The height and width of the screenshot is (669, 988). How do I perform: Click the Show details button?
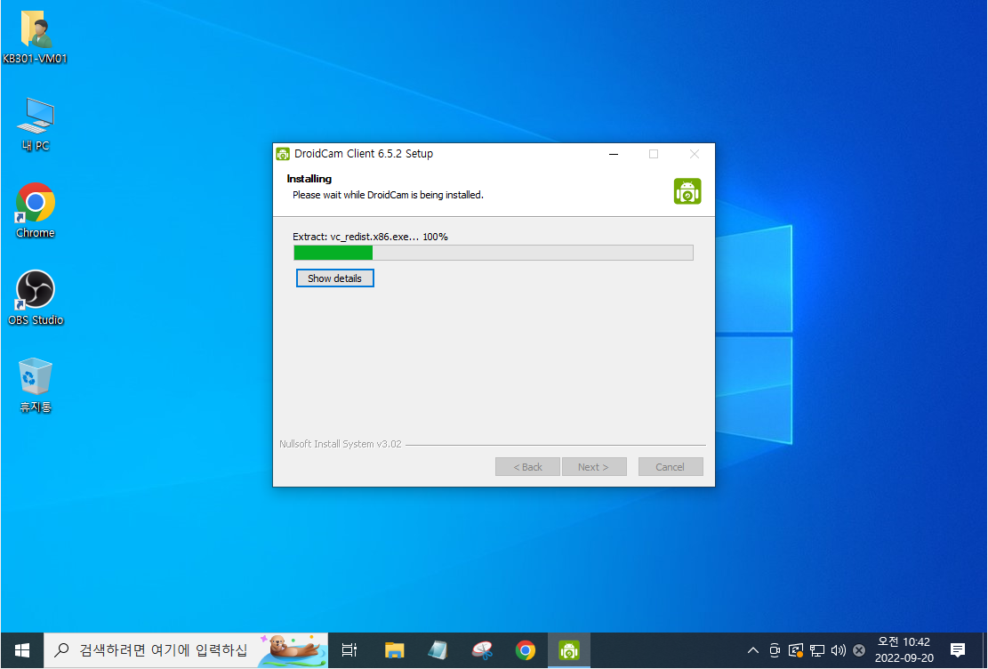pyautogui.click(x=334, y=278)
